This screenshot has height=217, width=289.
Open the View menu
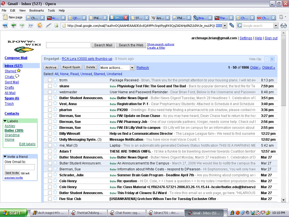(x=22, y=10)
